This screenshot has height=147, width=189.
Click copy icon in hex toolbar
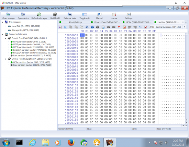tap(71, 27)
